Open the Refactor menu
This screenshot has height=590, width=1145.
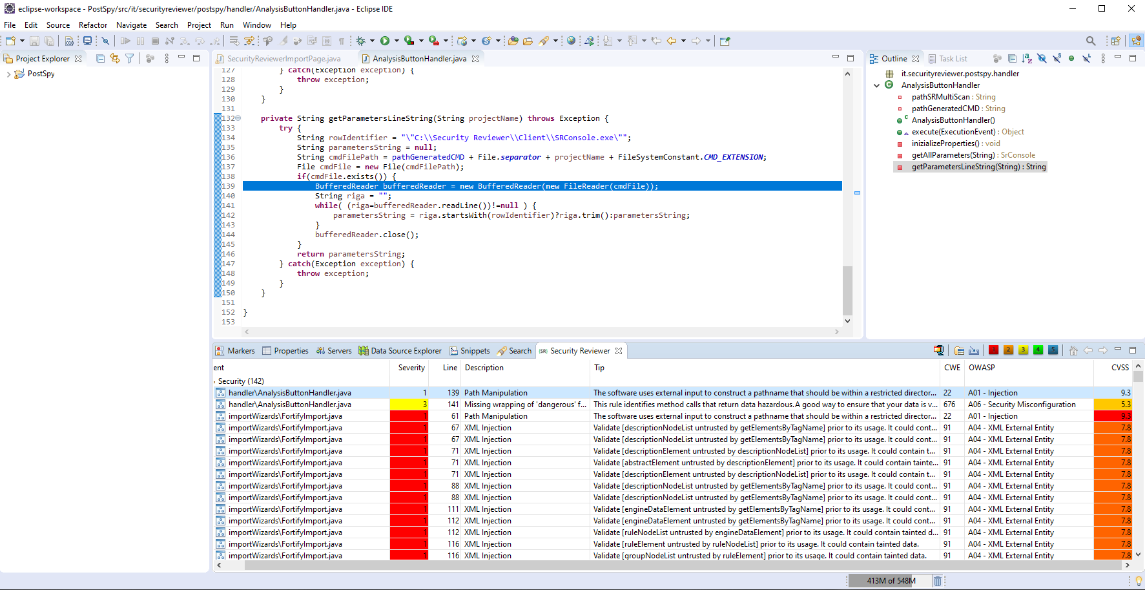coord(92,25)
